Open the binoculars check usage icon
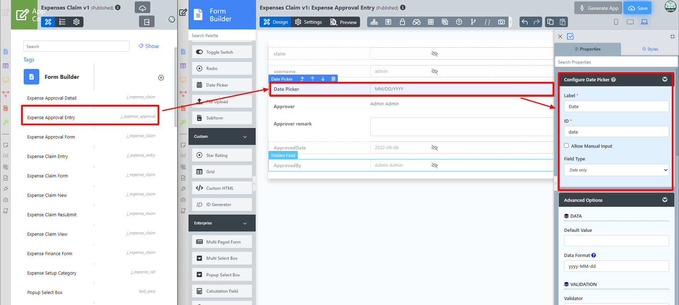679x305 pixels. [417, 22]
